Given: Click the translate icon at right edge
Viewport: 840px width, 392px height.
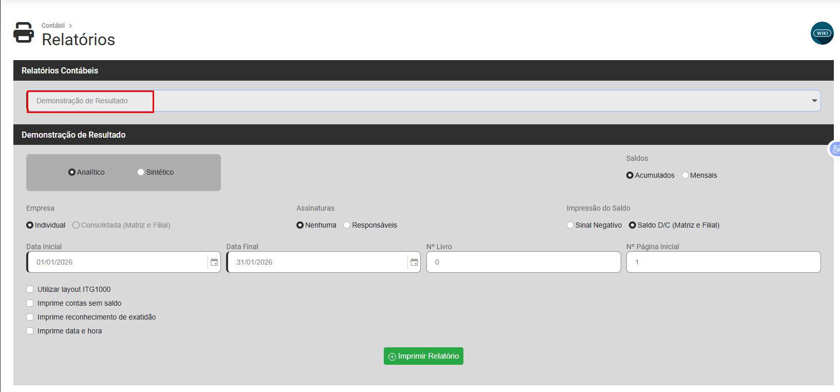Looking at the screenshot, I should pos(835,149).
